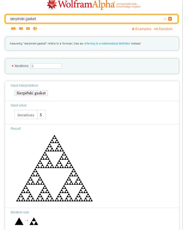Use 'referring to a mathematical definition' instead
This screenshot has height=230, width=183.
107,43
